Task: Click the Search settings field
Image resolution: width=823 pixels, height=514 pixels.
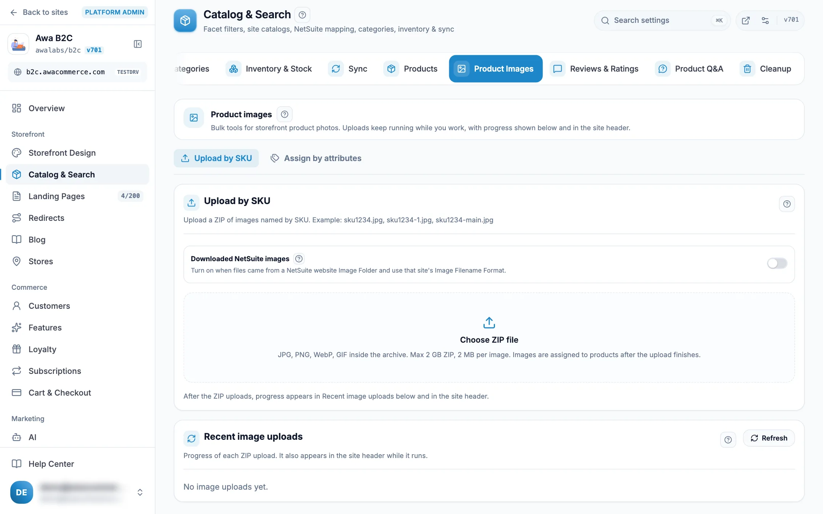Action: point(662,20)
